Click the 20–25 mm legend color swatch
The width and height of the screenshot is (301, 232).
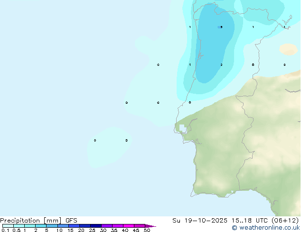click(85, 226)
